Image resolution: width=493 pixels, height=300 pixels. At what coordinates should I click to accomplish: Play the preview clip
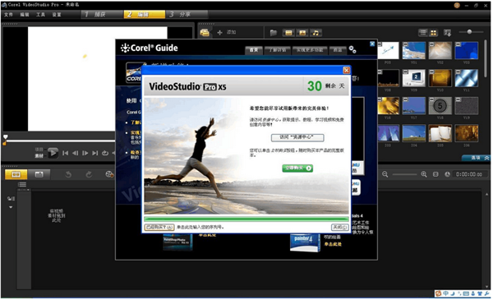click(x=53, y=153)
